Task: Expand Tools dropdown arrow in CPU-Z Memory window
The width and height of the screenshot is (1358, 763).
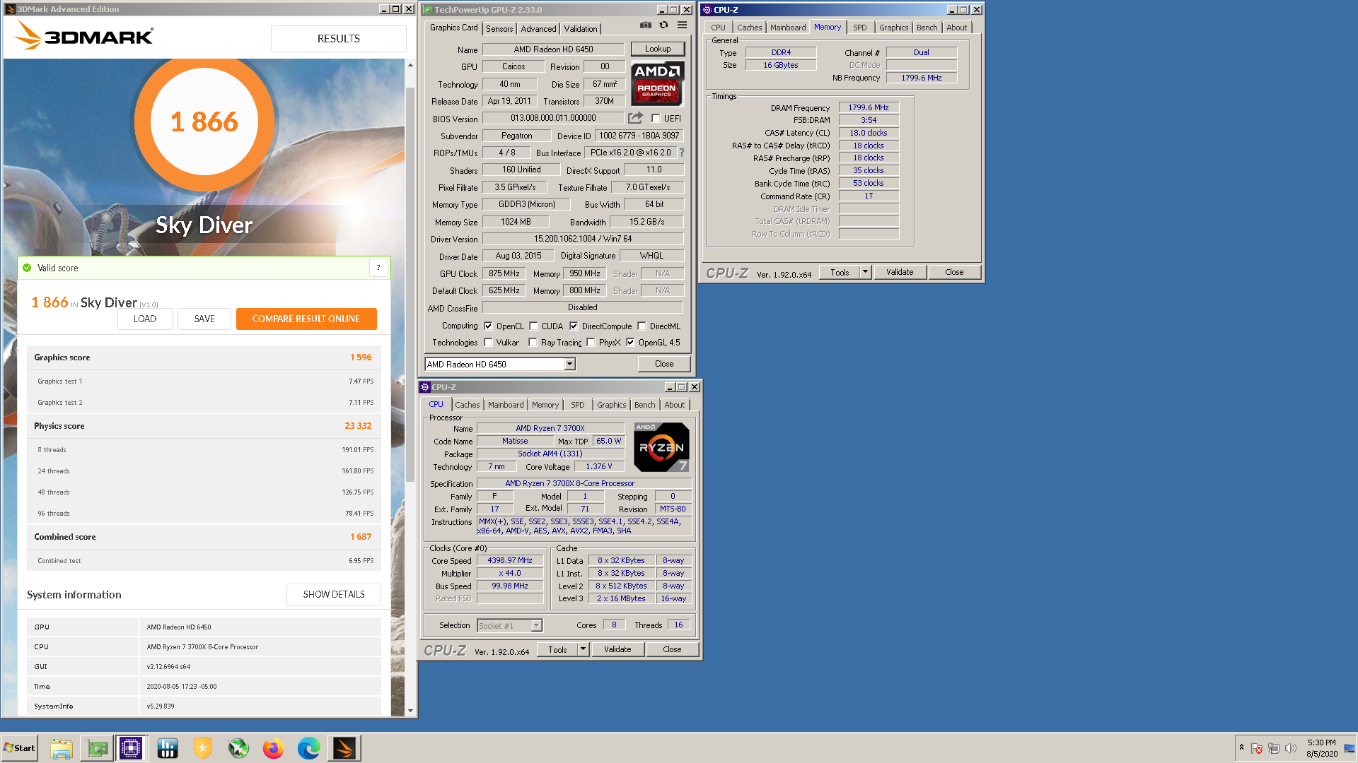Action: (x=864, y=272)
